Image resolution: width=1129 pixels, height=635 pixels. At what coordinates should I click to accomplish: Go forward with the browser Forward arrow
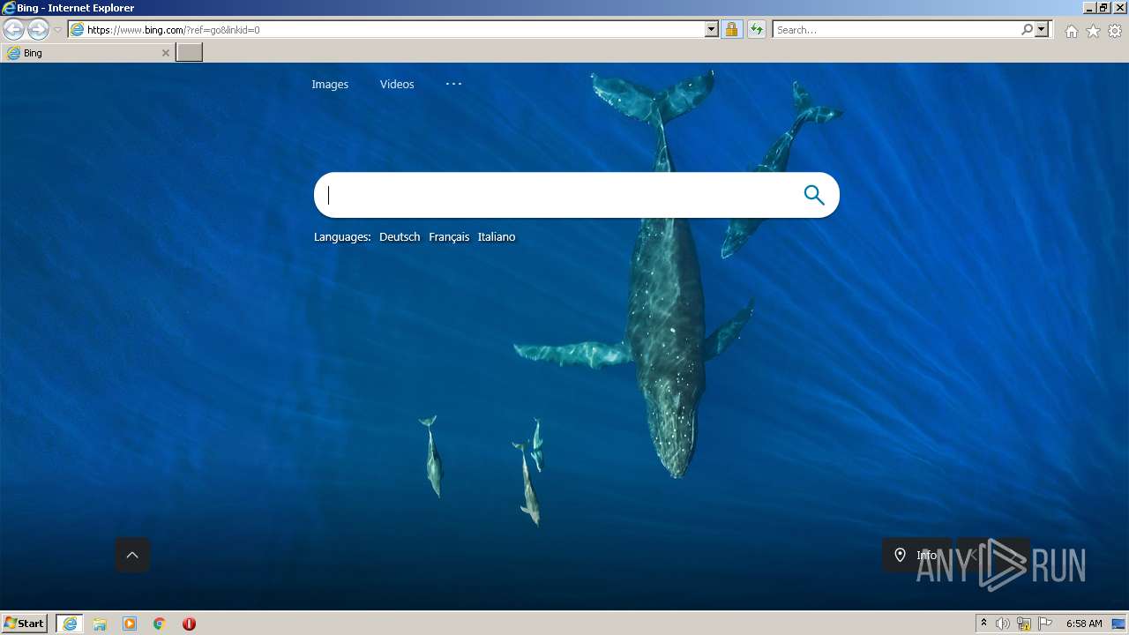pyautogui.click(x=38, y=29)
